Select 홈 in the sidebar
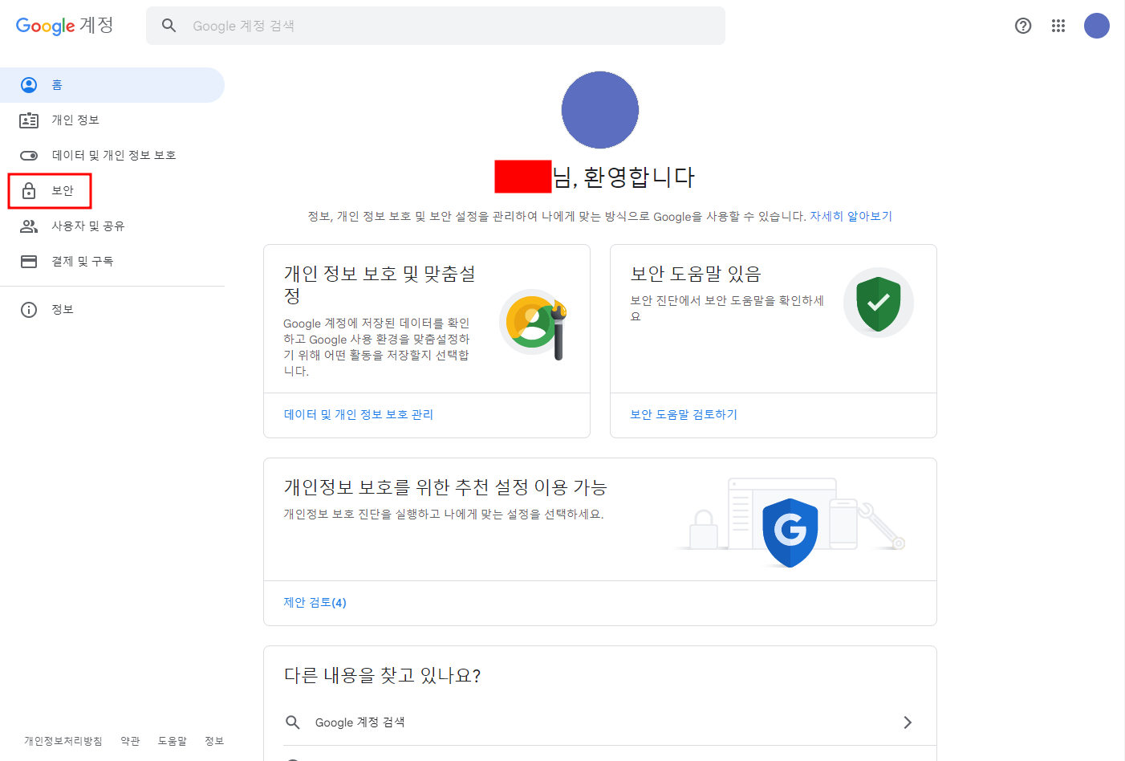1125x761 pixels. pos(112,85)
